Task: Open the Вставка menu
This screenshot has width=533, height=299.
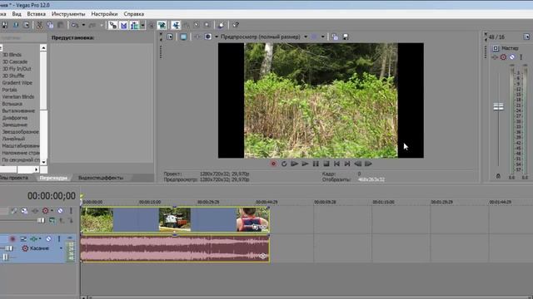Action: tap(37, 14)
